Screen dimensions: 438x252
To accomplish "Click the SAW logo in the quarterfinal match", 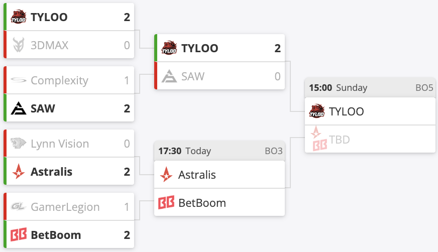I will 19,108.
